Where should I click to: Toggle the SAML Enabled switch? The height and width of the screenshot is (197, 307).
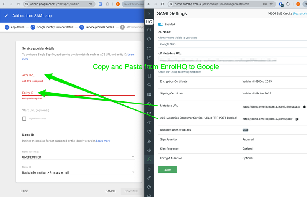click(x=160, y=24)
